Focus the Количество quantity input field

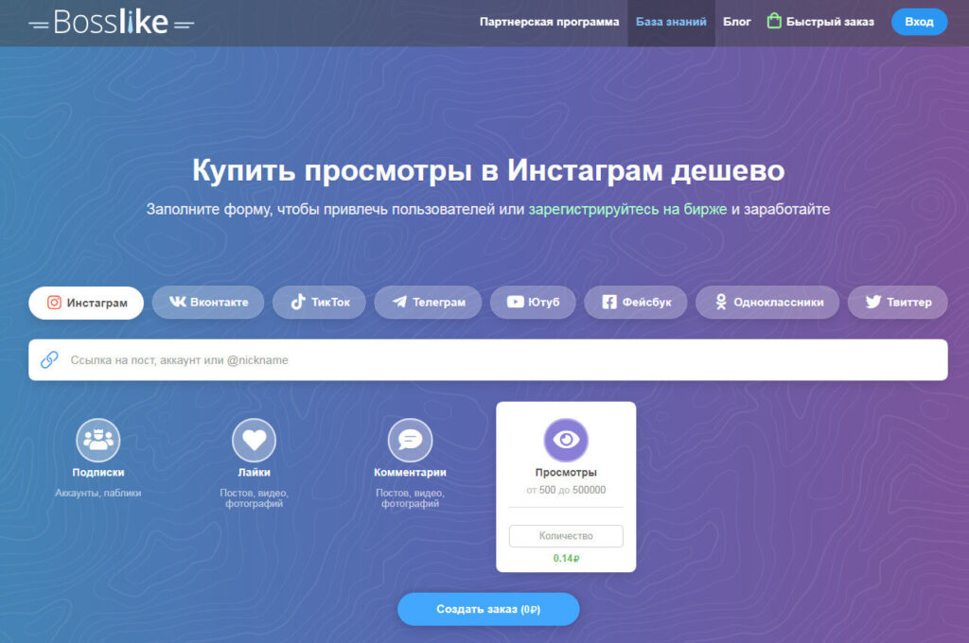[x=566, y=536]
